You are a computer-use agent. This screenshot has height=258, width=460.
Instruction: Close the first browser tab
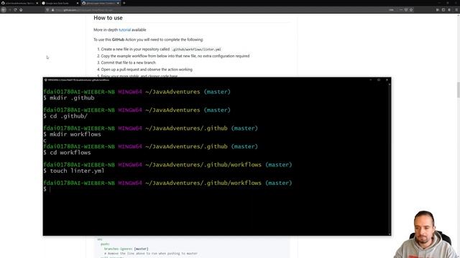pyautogui.click(x=37, y=3)
